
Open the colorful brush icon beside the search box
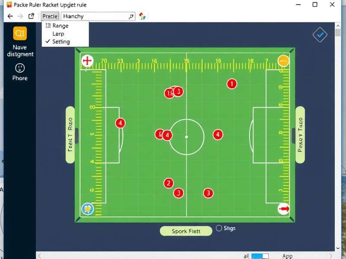coord(142,16)
